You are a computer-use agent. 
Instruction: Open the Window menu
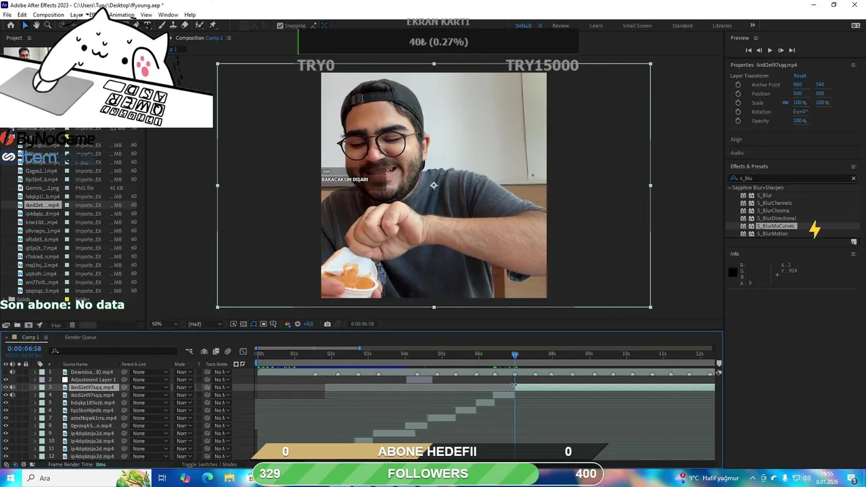(168, 15)
